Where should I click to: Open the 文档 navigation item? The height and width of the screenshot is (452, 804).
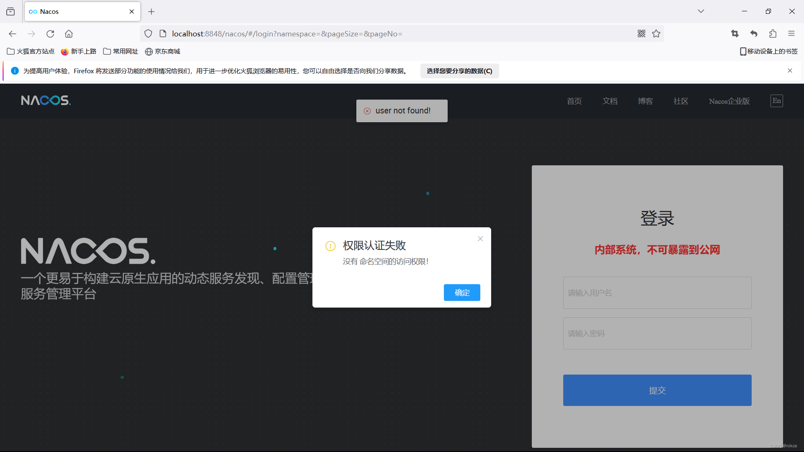(x=610, y=101)
